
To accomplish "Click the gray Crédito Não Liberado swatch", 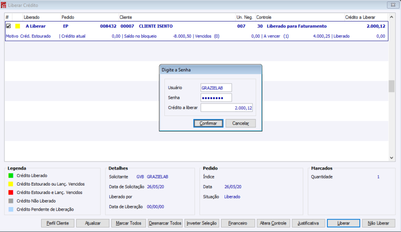I will (x=11, y=201).
